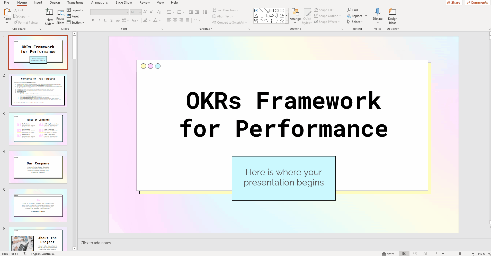Image resolution: width=491 pixels, height=256 pixels.
Task: Click the Reset button in Slides group
Action: tap(73, 16)
